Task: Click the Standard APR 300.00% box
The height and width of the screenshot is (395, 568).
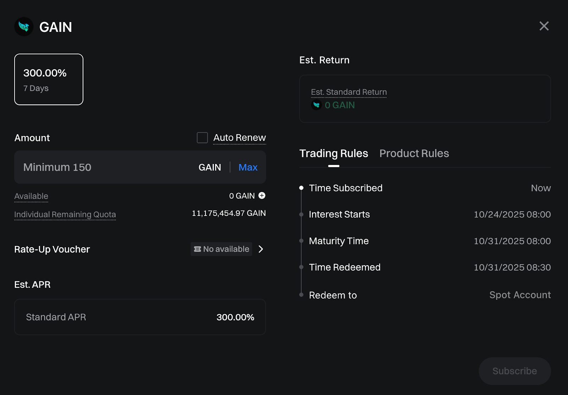Action: pos(140,317)
